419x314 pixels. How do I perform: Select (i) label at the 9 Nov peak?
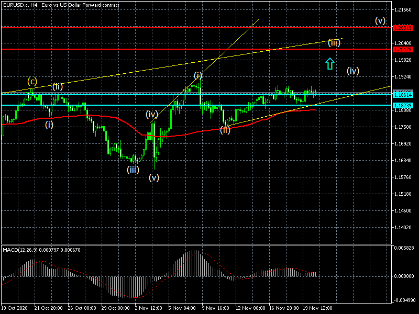198,75
